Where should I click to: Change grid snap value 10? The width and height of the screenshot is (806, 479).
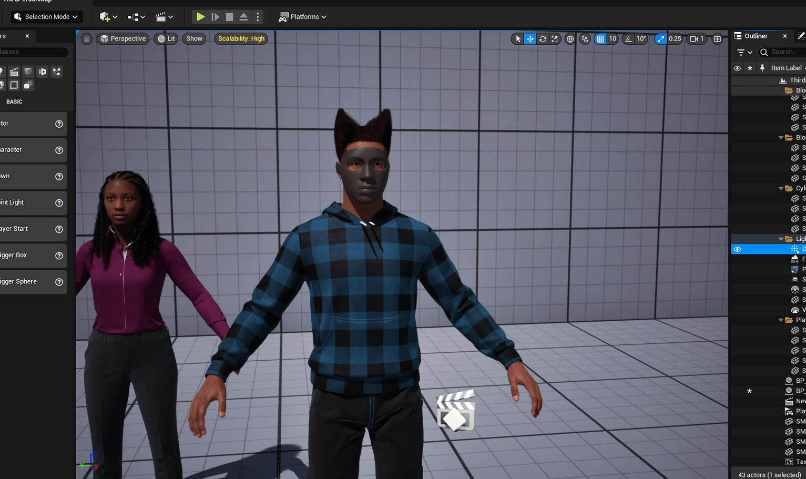(x=613, y=39)
